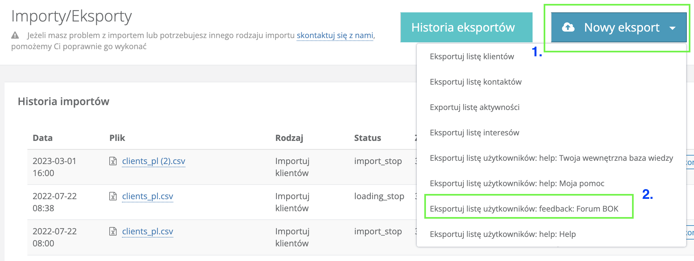
Task: Select export users: Twoja wewnętrzna baza wiedzy
Action: [551, 158]
